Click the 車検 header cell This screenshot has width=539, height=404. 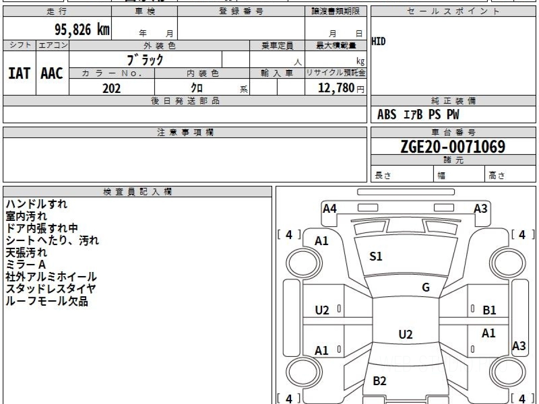point(145,12)
